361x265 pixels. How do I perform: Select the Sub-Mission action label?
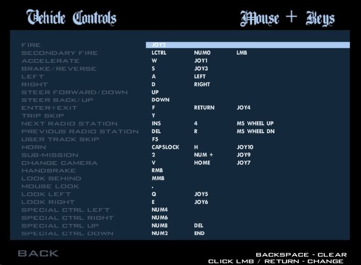50,155
